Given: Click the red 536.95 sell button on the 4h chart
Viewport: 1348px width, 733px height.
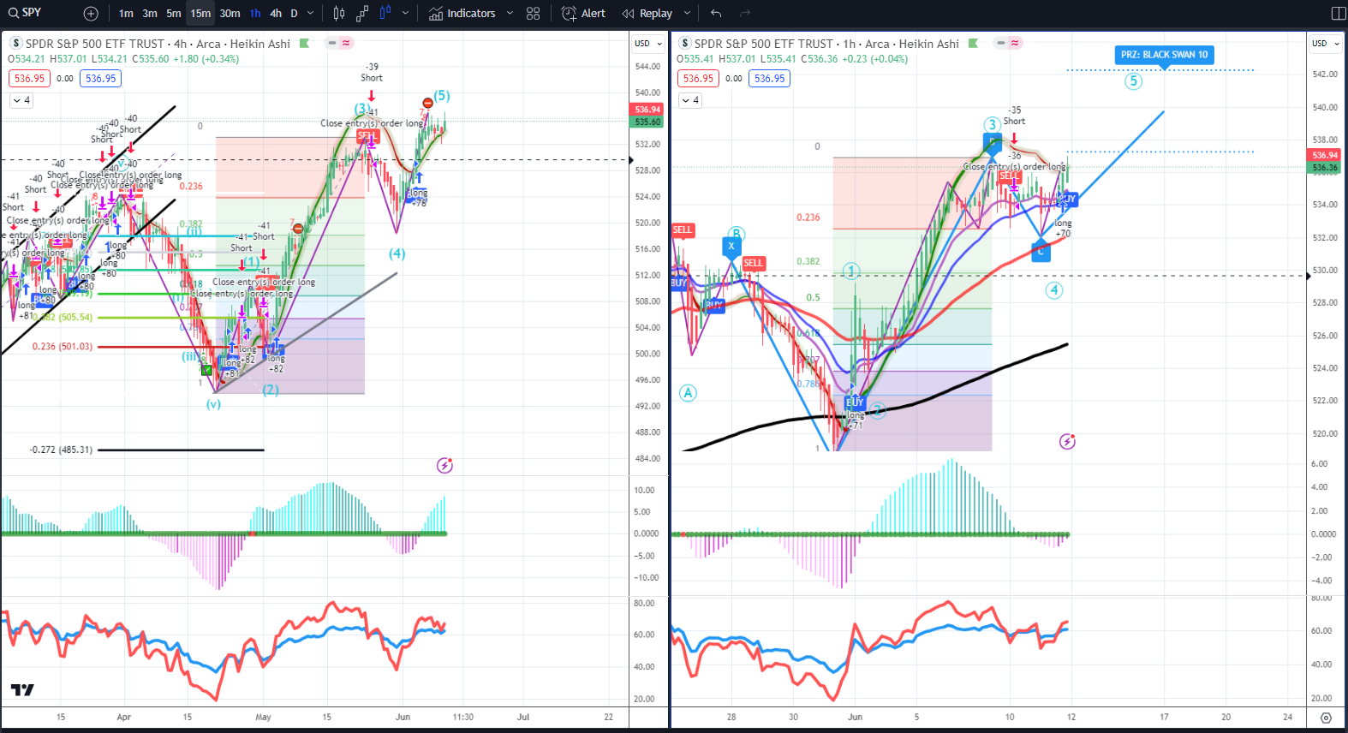Looking at the screenshot, I should (x=30, y=79).
